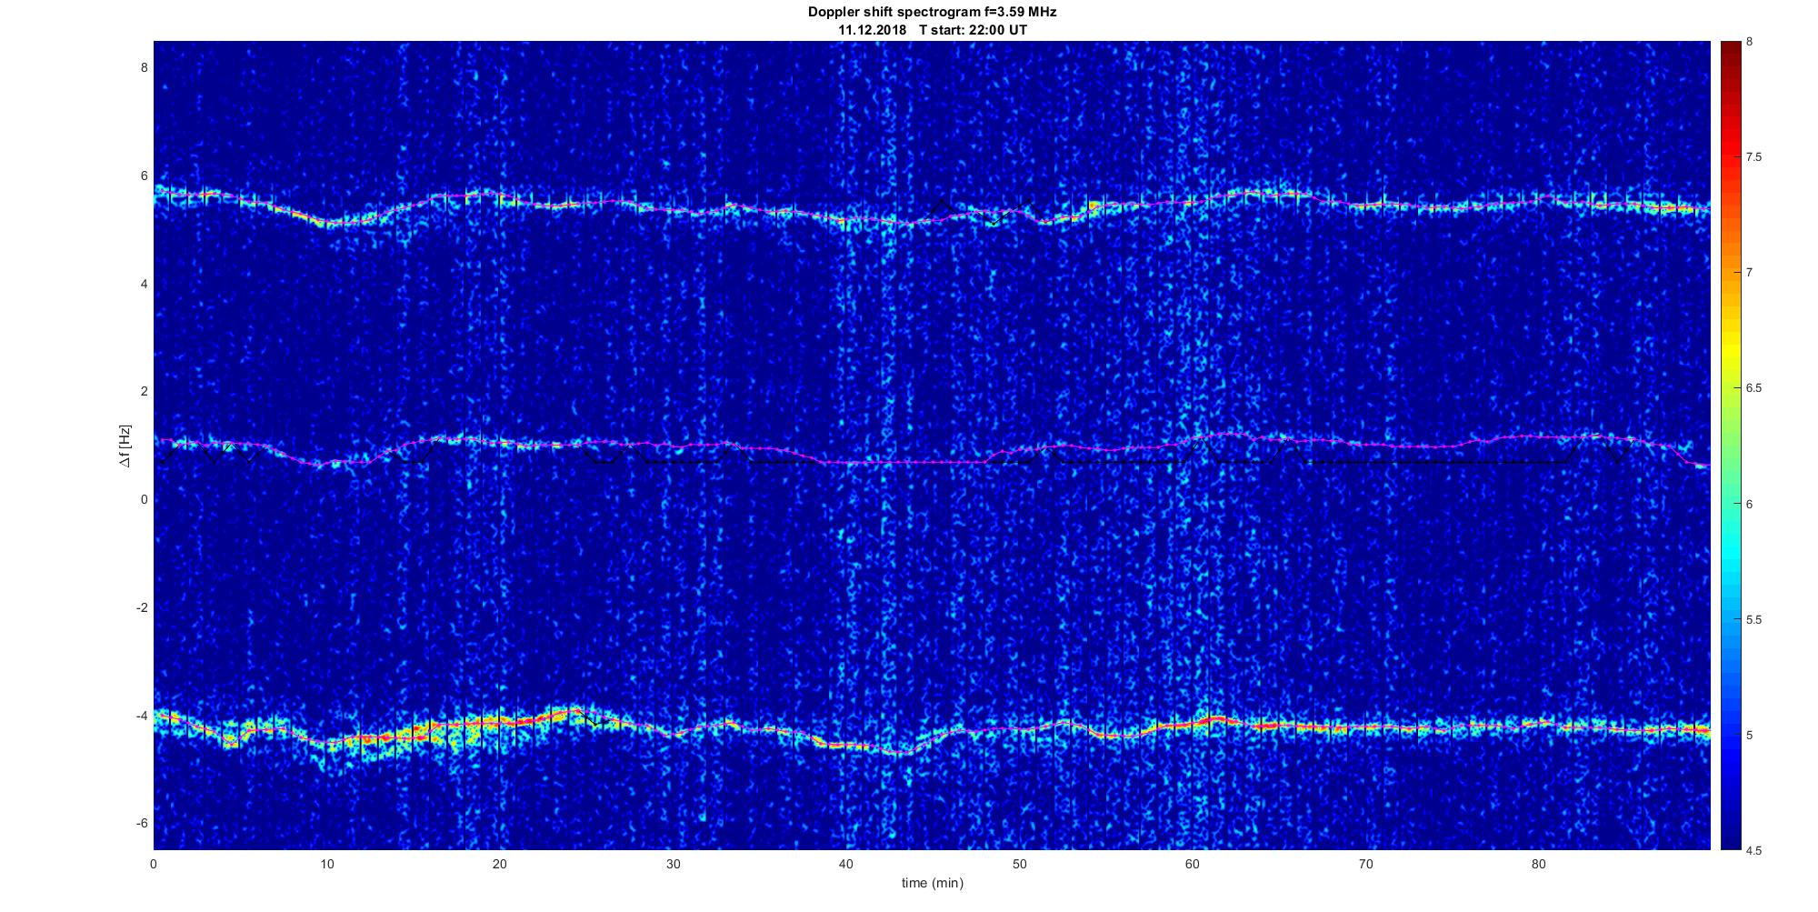Click the x-axis tick label '10'

click(x=327, y=864)
